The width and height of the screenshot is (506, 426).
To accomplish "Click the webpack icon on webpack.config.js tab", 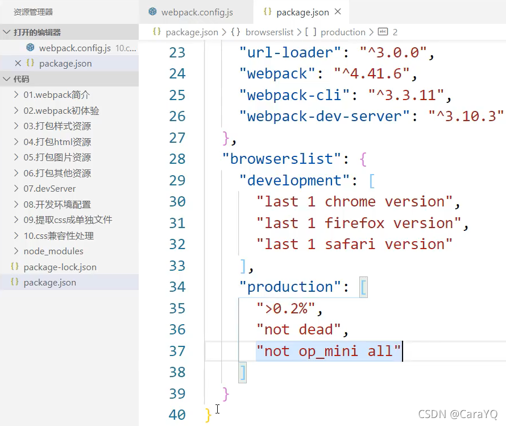I will [x=152, y=12].
